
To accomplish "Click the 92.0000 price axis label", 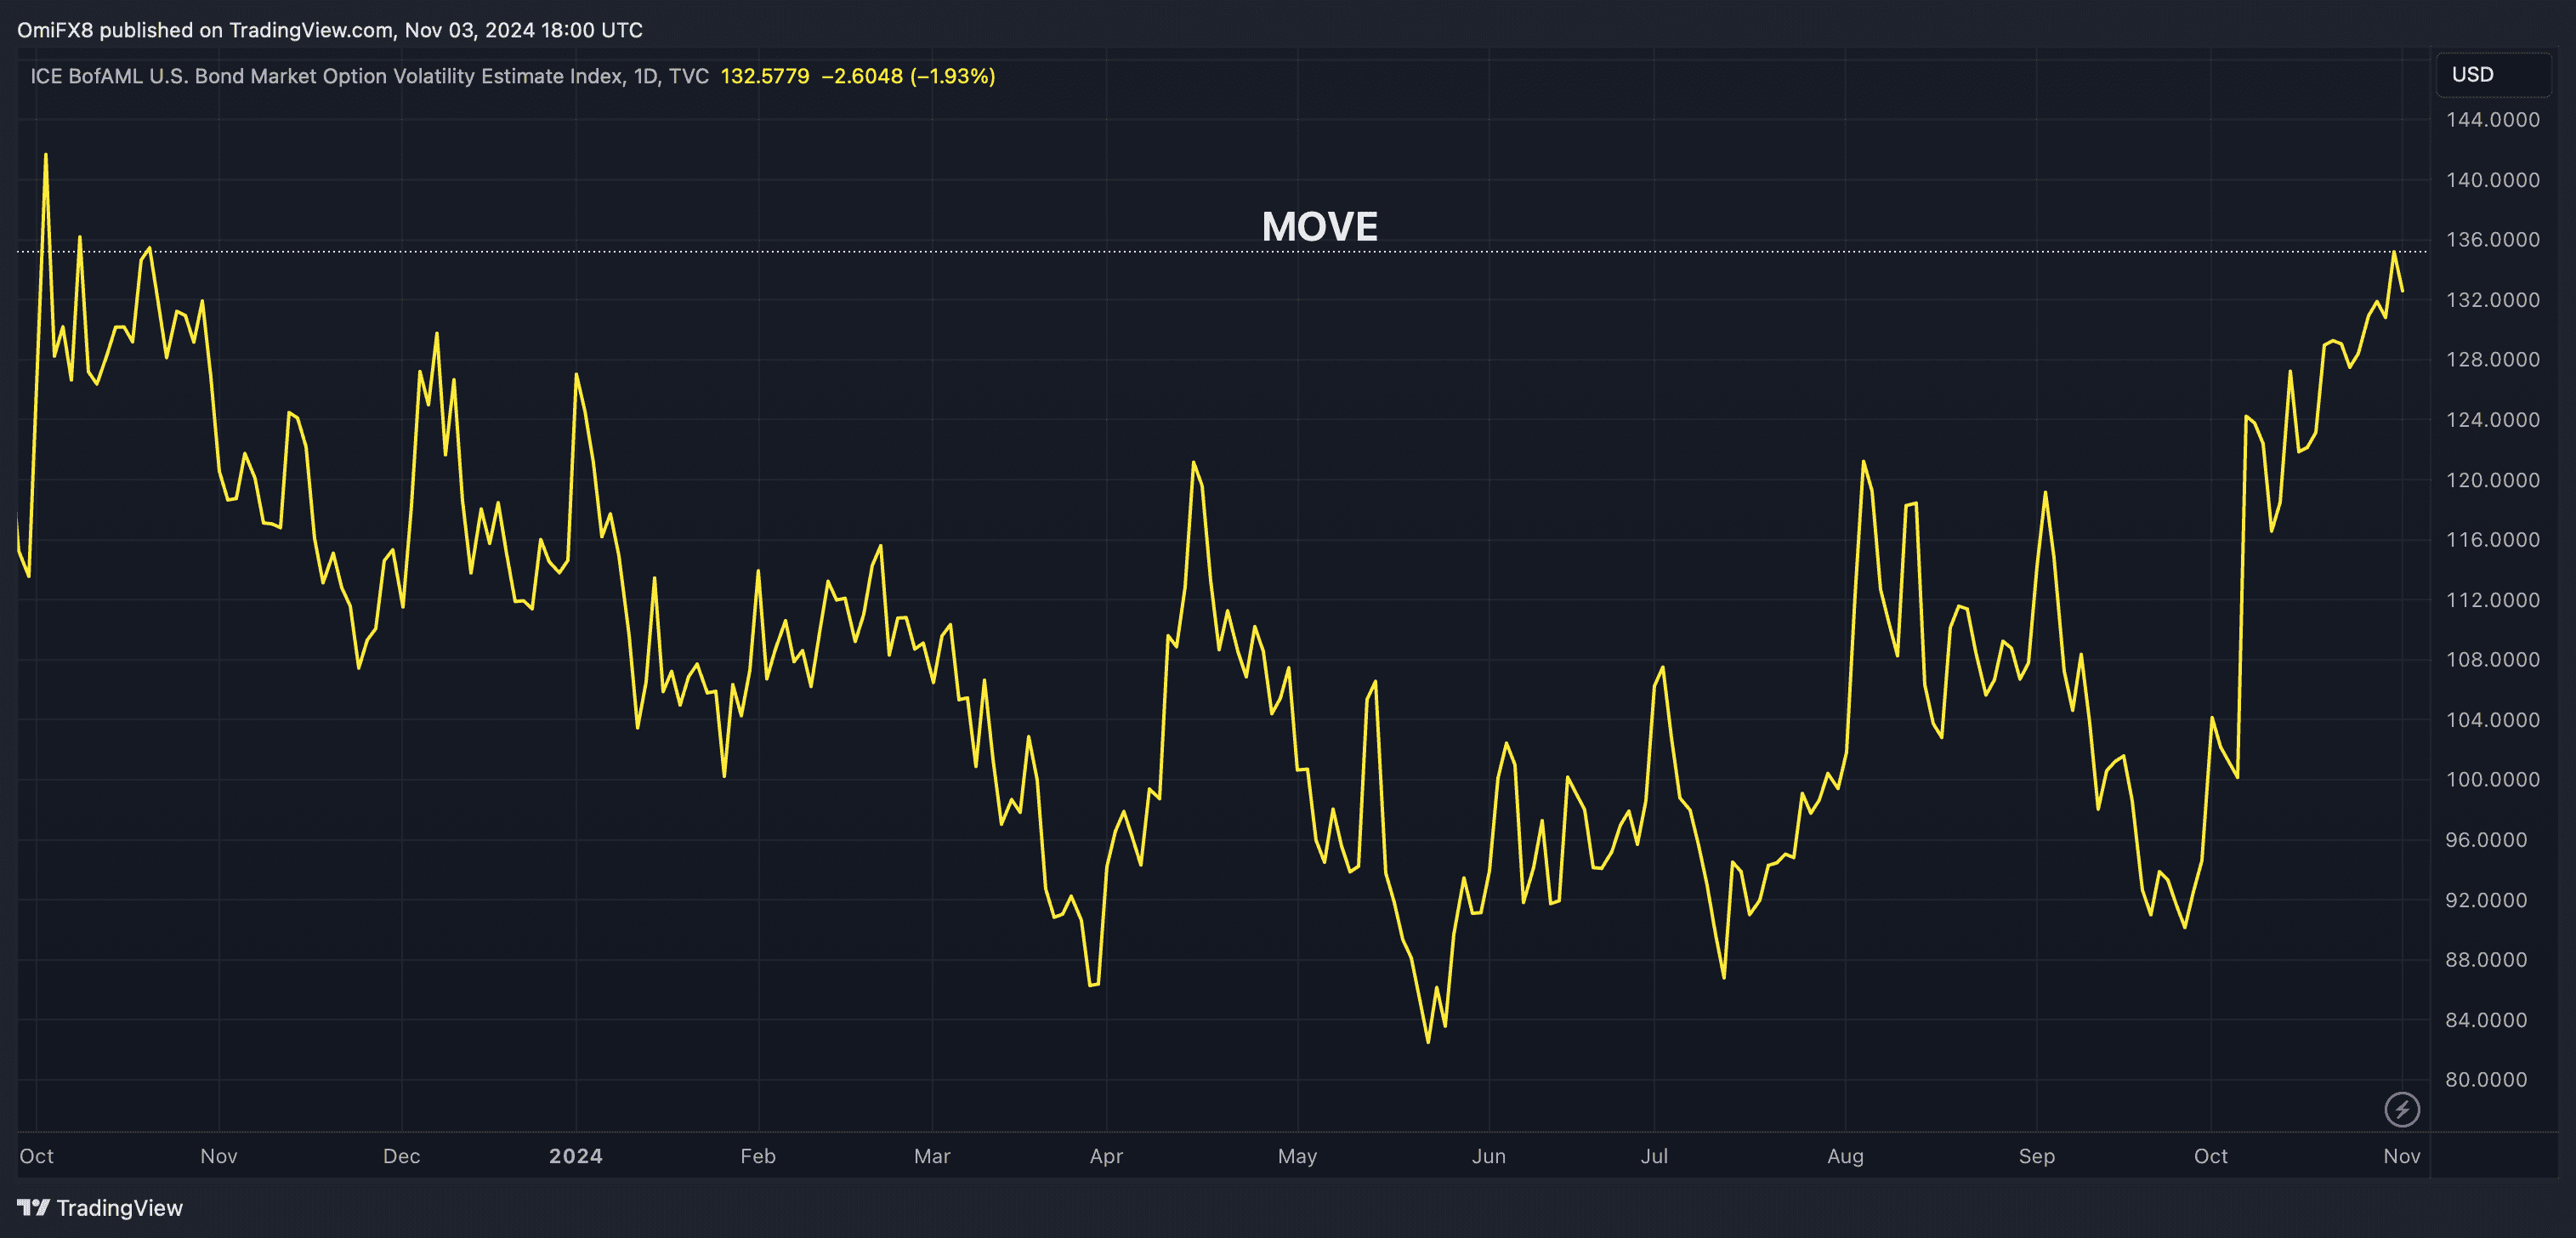I will pyautogui.click(x=2486, y=900).
